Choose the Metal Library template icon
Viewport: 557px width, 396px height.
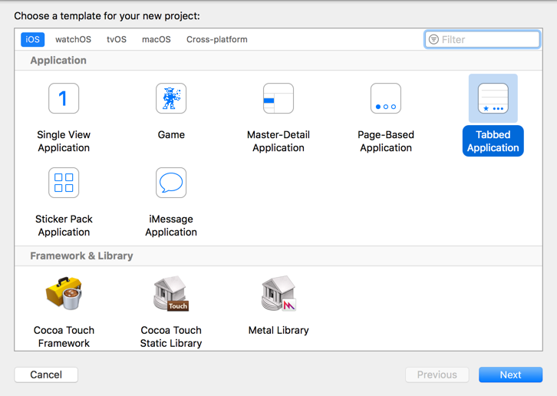pos(278,294)
